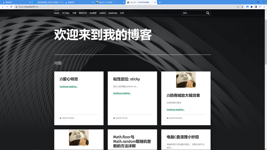Viewport: 267px width, 150px height.
Task: Click the 记得改图片路径 excerpt text
Action: [174, 103]
